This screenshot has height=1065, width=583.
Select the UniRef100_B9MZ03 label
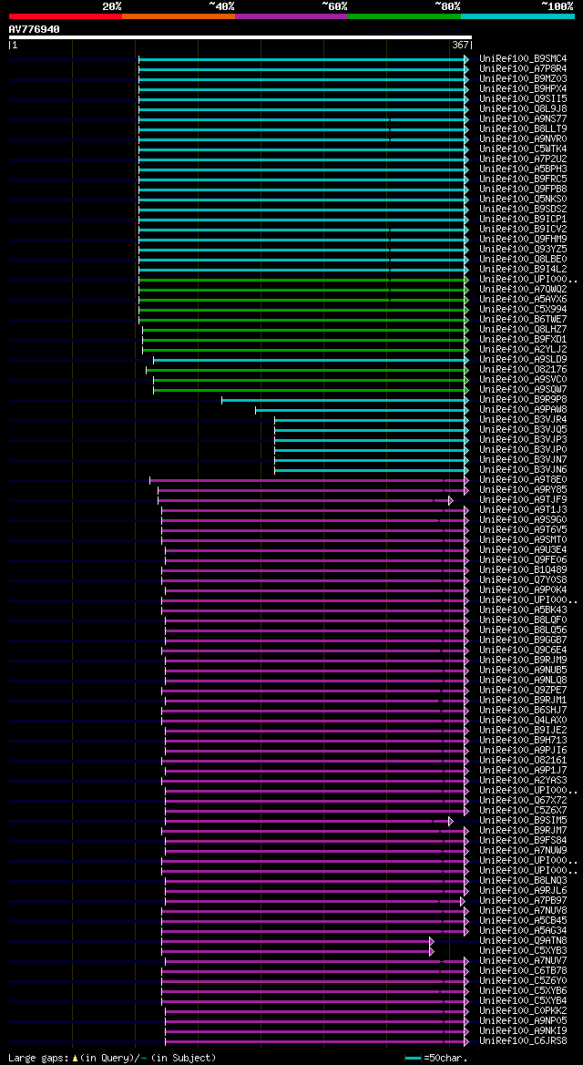coord(523,78)
